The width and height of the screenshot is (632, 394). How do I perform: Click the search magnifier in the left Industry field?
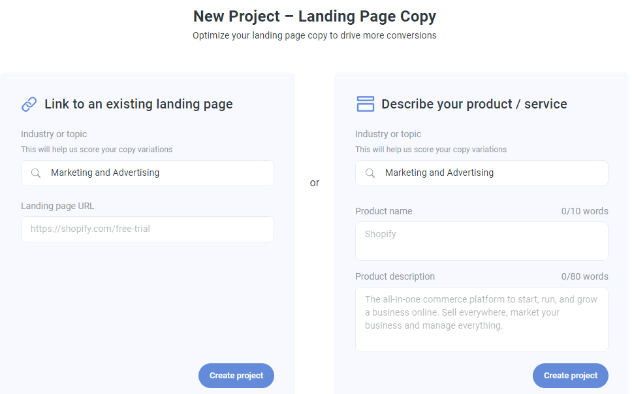point(36,173)
